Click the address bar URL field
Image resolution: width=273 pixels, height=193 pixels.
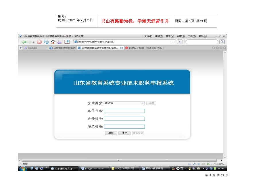[x=124, y=42]
